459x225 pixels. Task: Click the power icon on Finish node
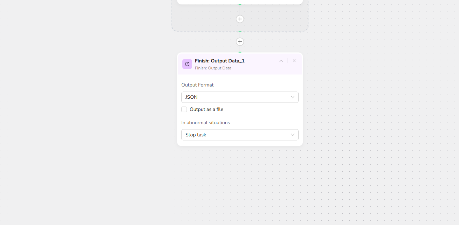[187, 64]
